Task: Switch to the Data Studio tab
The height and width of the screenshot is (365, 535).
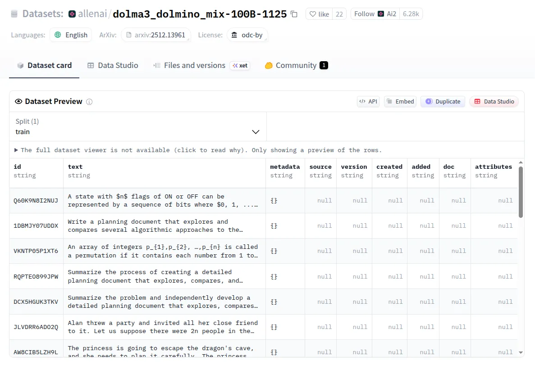Action: [113, 65]
